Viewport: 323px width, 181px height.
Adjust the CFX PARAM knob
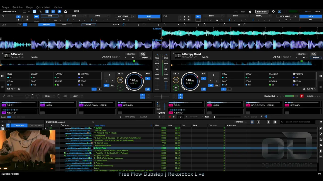[124, 25]
